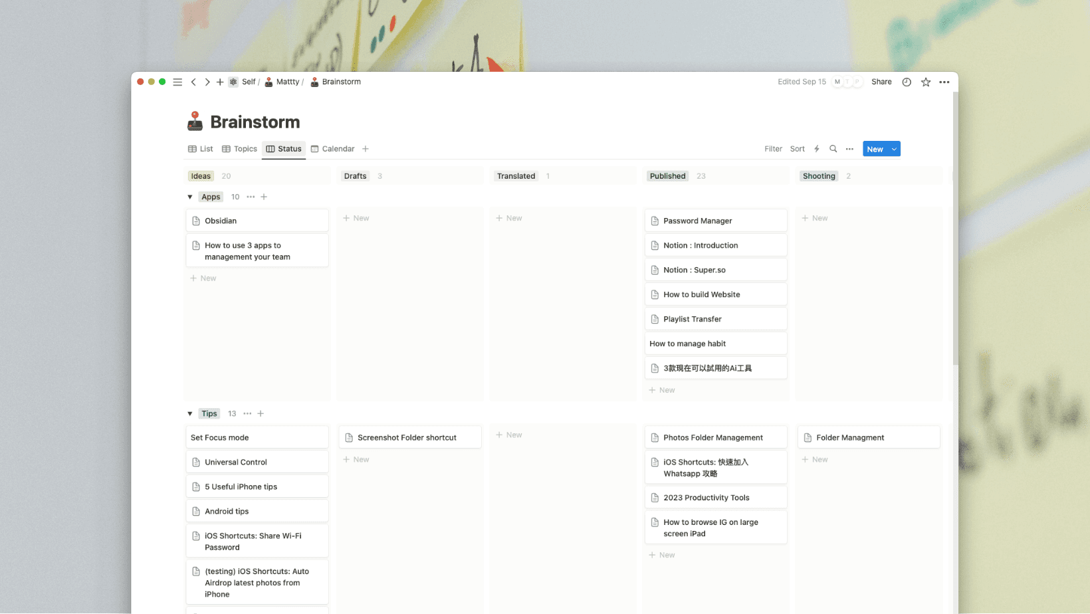Viewport: 1090px width, 614px height.
Task: Click the Translated column header tag
Action: (516, 176)
